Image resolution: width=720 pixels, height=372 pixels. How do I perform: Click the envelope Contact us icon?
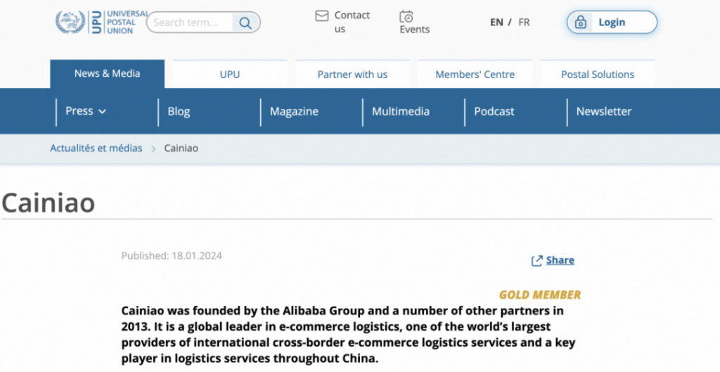pos(322,16)
